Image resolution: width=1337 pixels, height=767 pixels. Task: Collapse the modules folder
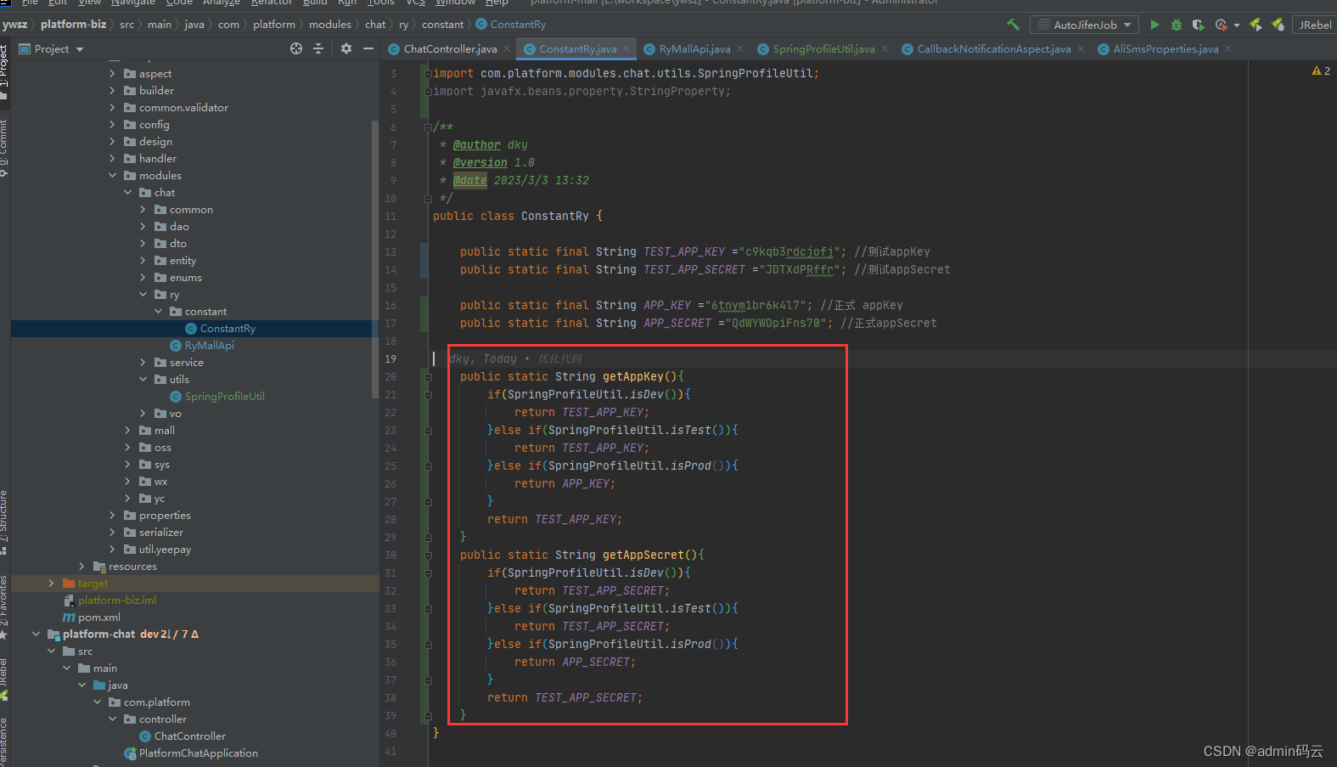[x=113, y=176]
